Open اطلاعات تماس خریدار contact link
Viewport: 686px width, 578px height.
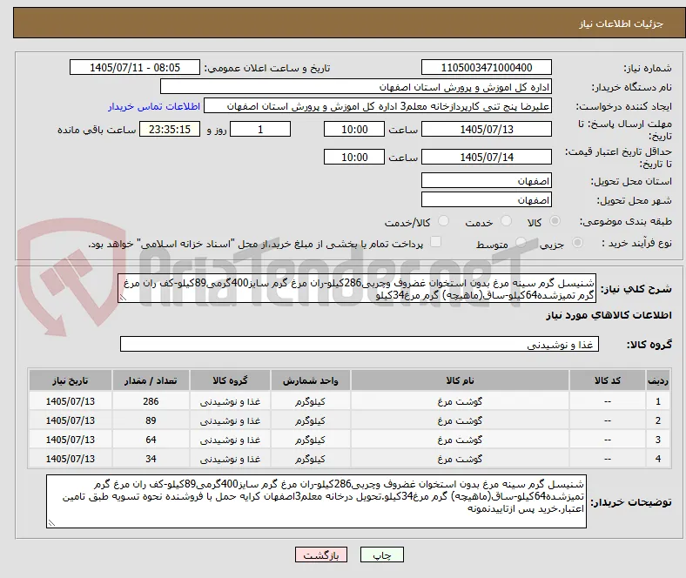(154, 106)
